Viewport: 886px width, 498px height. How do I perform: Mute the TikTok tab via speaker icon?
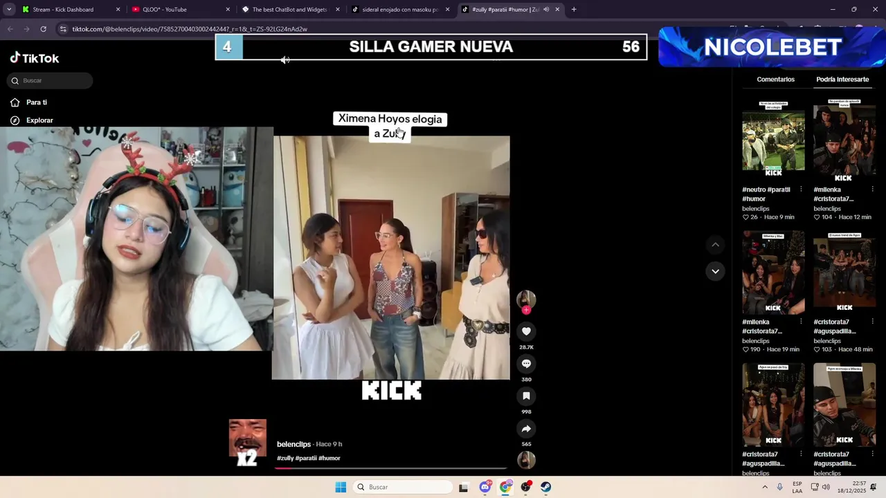(x=546, y=10)
